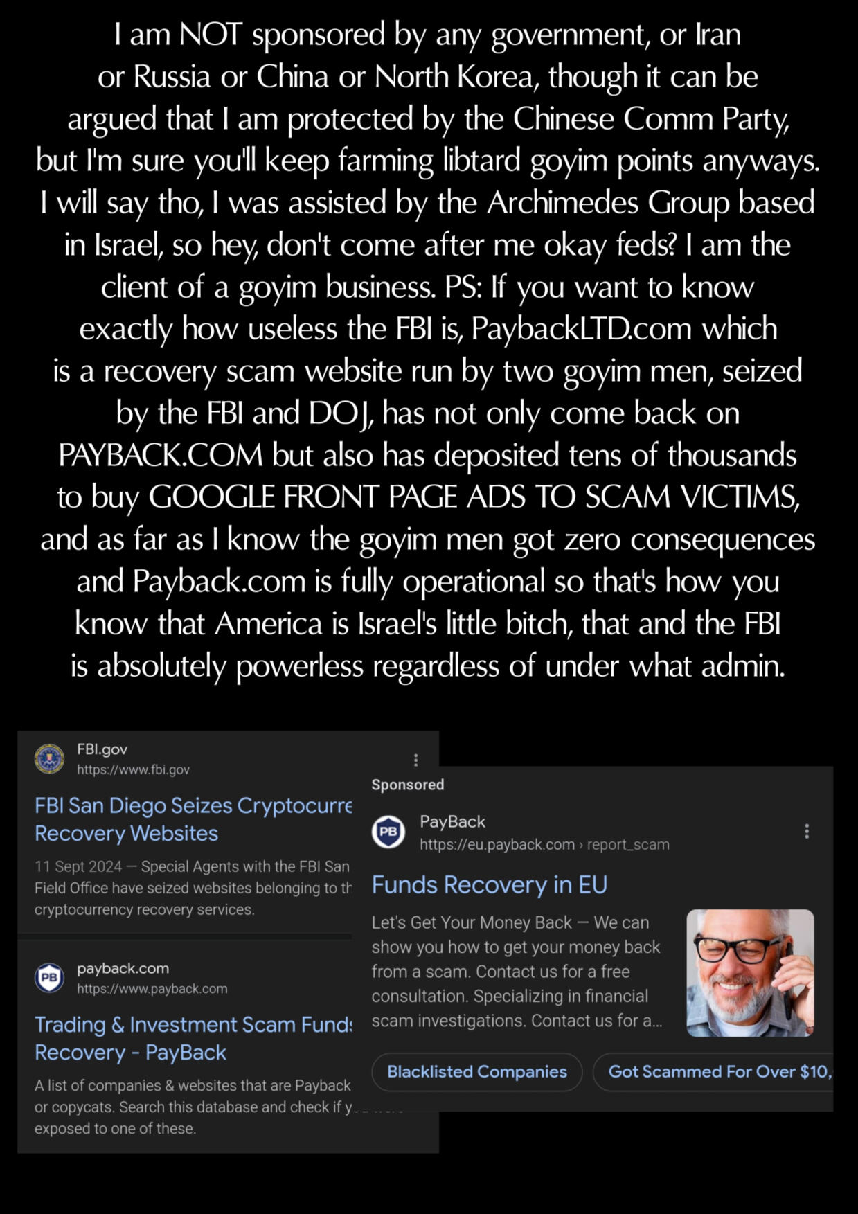Click the smiling man on phone thumbnail

click(750, 973)
